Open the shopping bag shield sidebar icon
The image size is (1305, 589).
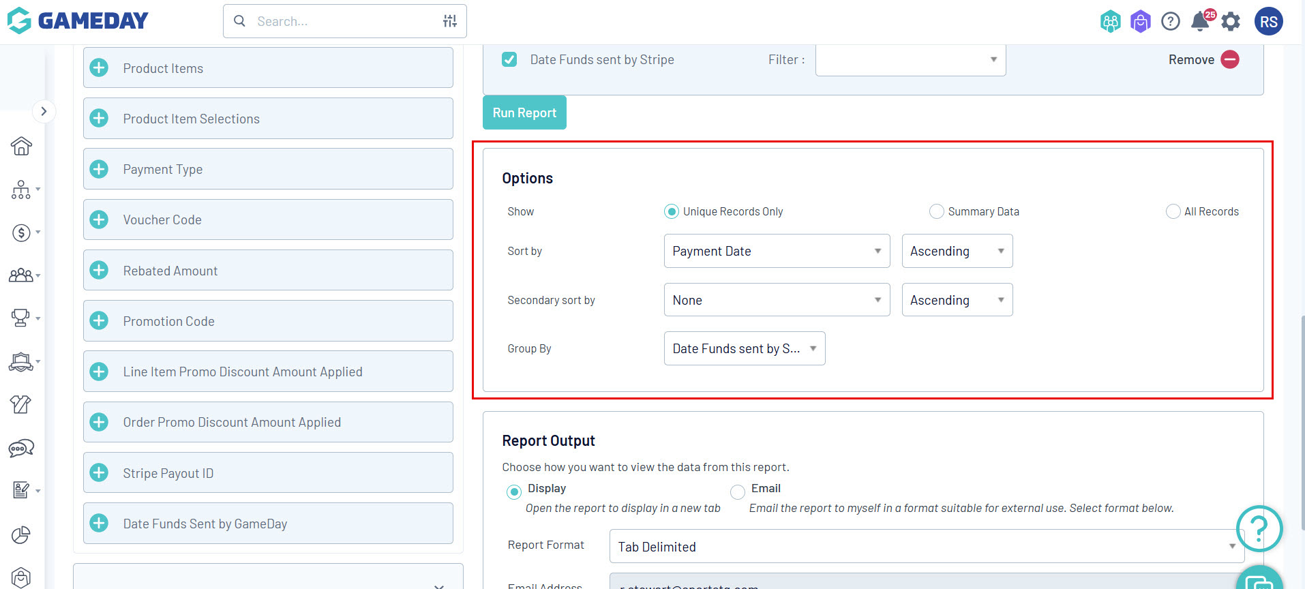(x=21, y=577)
